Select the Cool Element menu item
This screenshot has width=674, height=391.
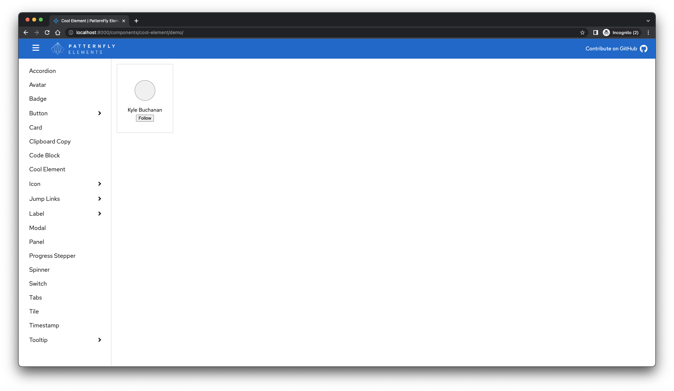click(x=47, y=169)
